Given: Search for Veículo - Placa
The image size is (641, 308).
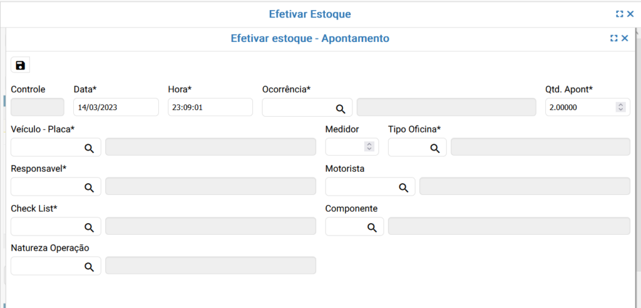Looking at the screenshot, I should pyautogui.click(x=89, y=148).
